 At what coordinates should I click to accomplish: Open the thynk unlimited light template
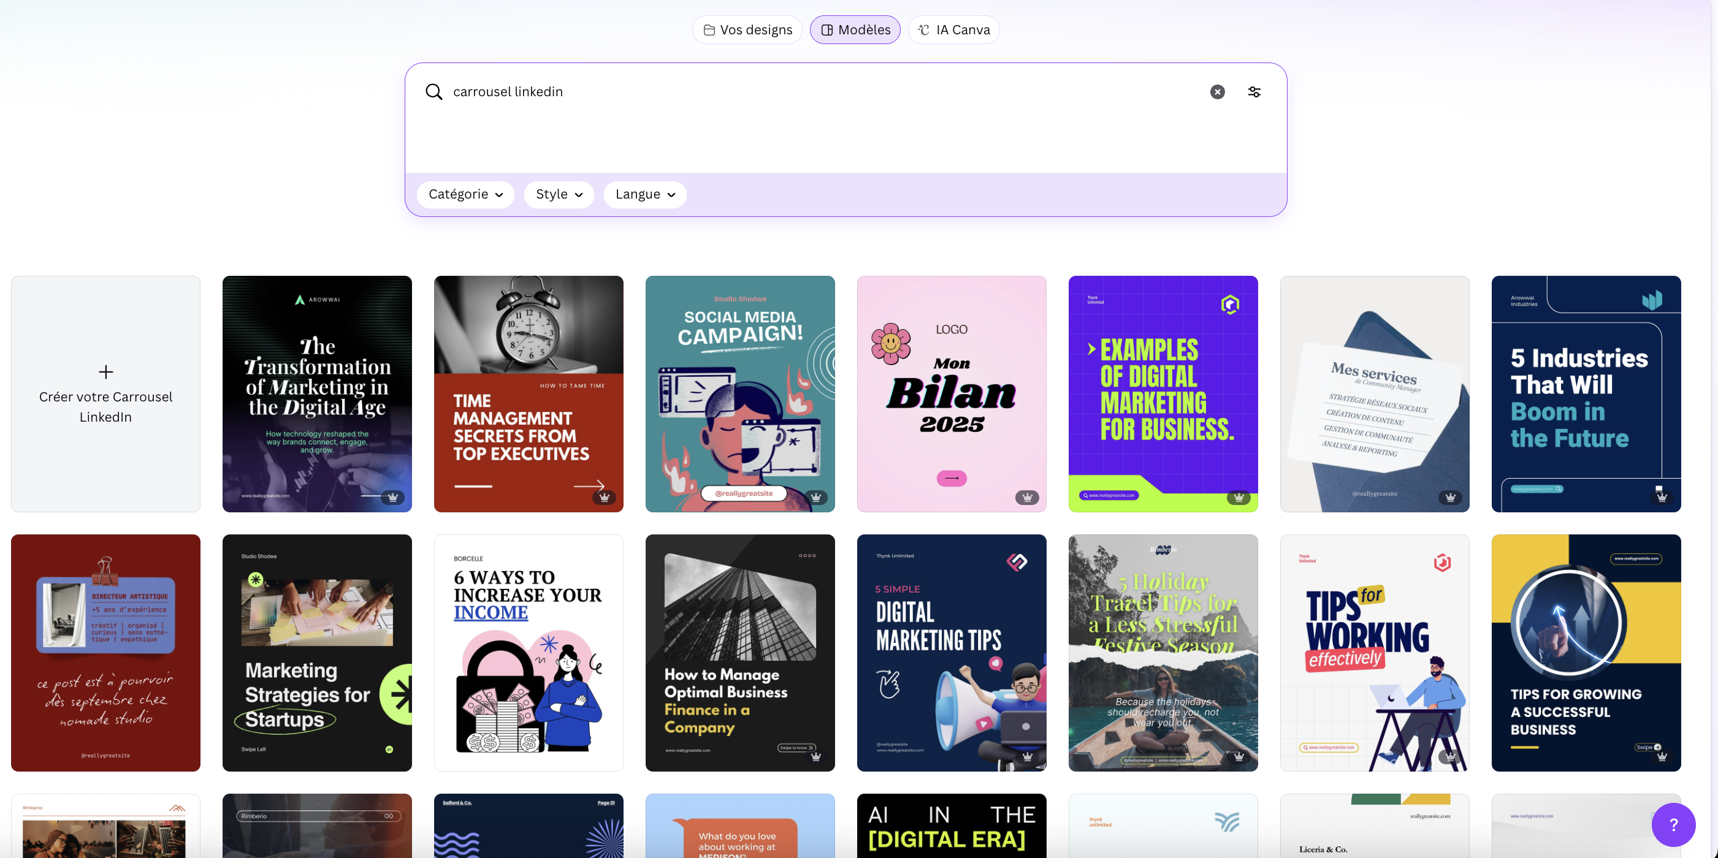(1163, 826)
